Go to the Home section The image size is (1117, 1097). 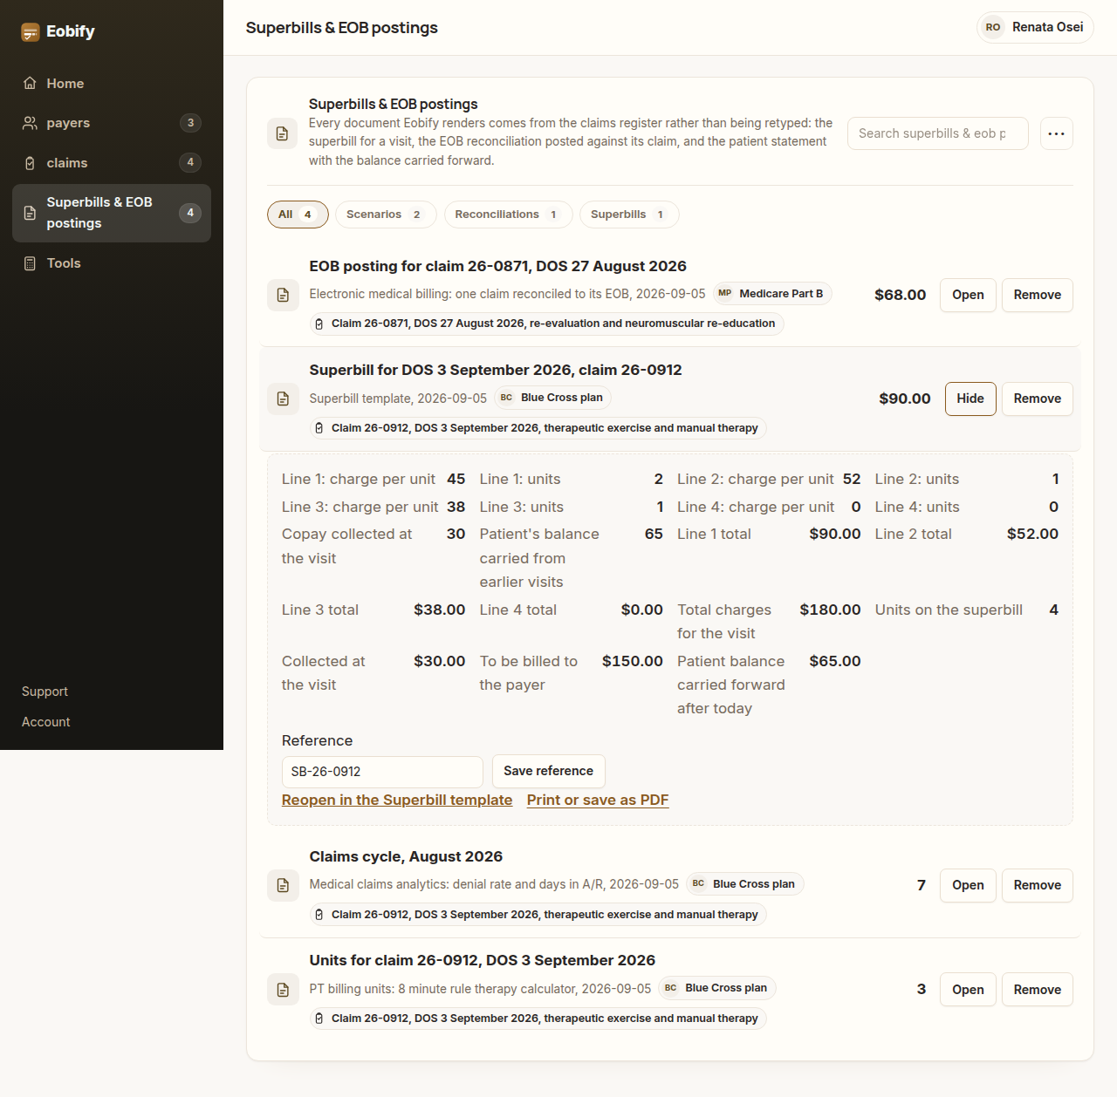coord(112,83)
